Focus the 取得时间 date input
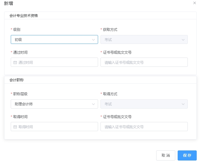Screen dimensions: 200x162 [57, 127]
